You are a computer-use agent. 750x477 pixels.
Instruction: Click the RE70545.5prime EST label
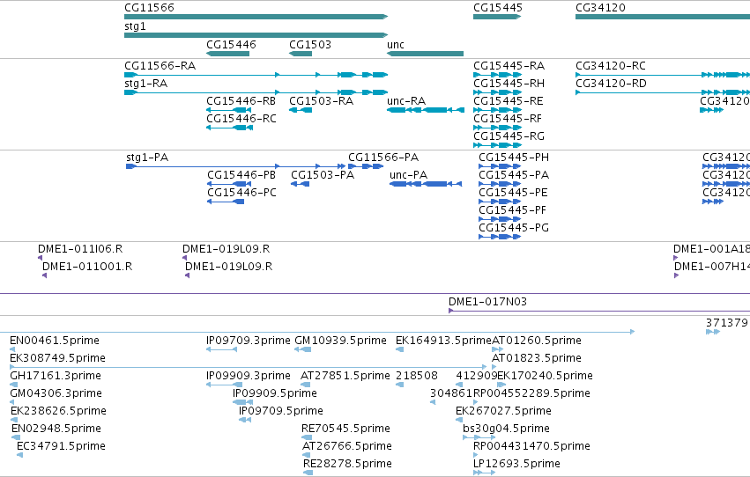coord(345,429)
